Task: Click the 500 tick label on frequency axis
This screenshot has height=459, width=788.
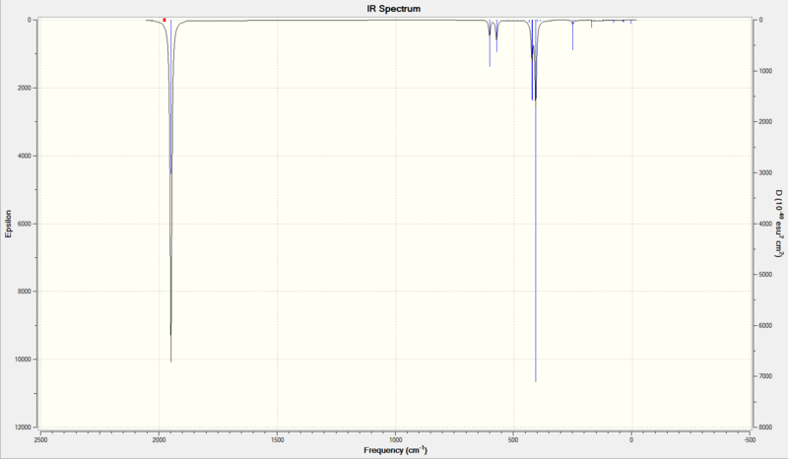Action: coord(513,440)
